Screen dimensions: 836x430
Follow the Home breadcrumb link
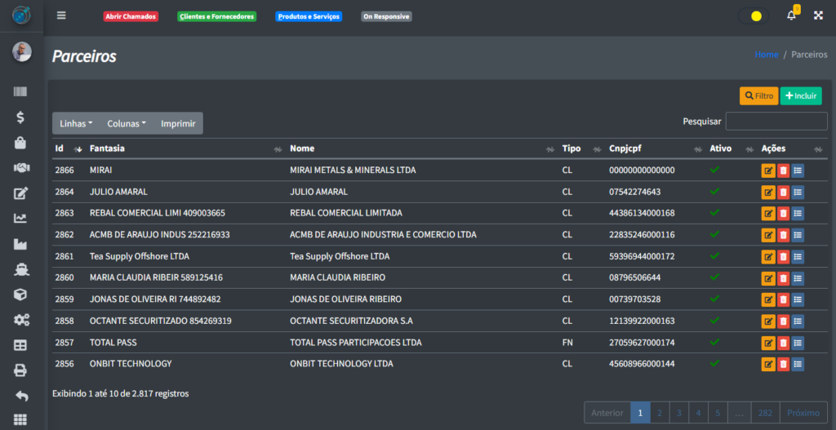pyautogui.click(x=766, y=55)
